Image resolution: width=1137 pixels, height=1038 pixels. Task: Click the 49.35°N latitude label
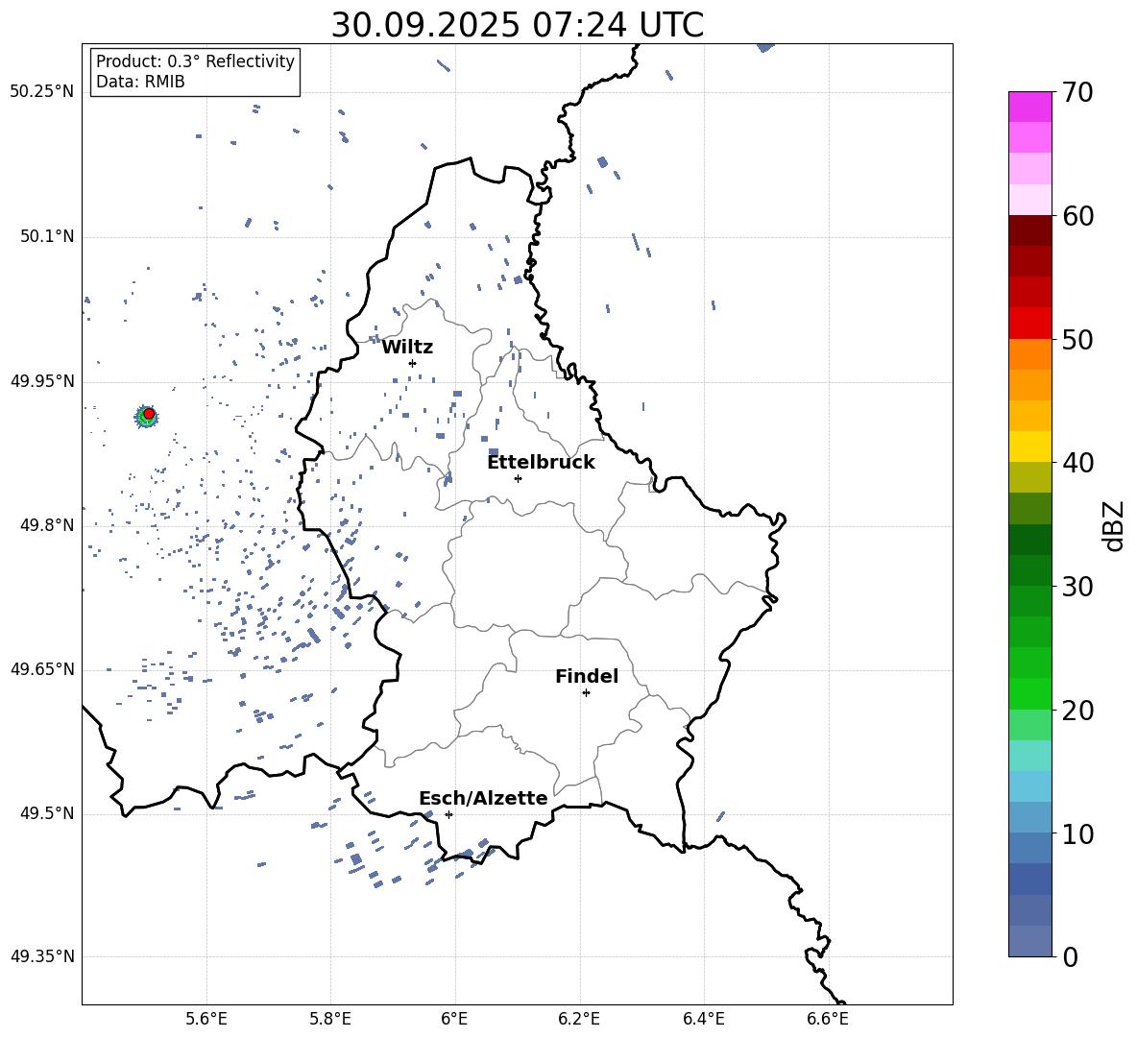42,956
